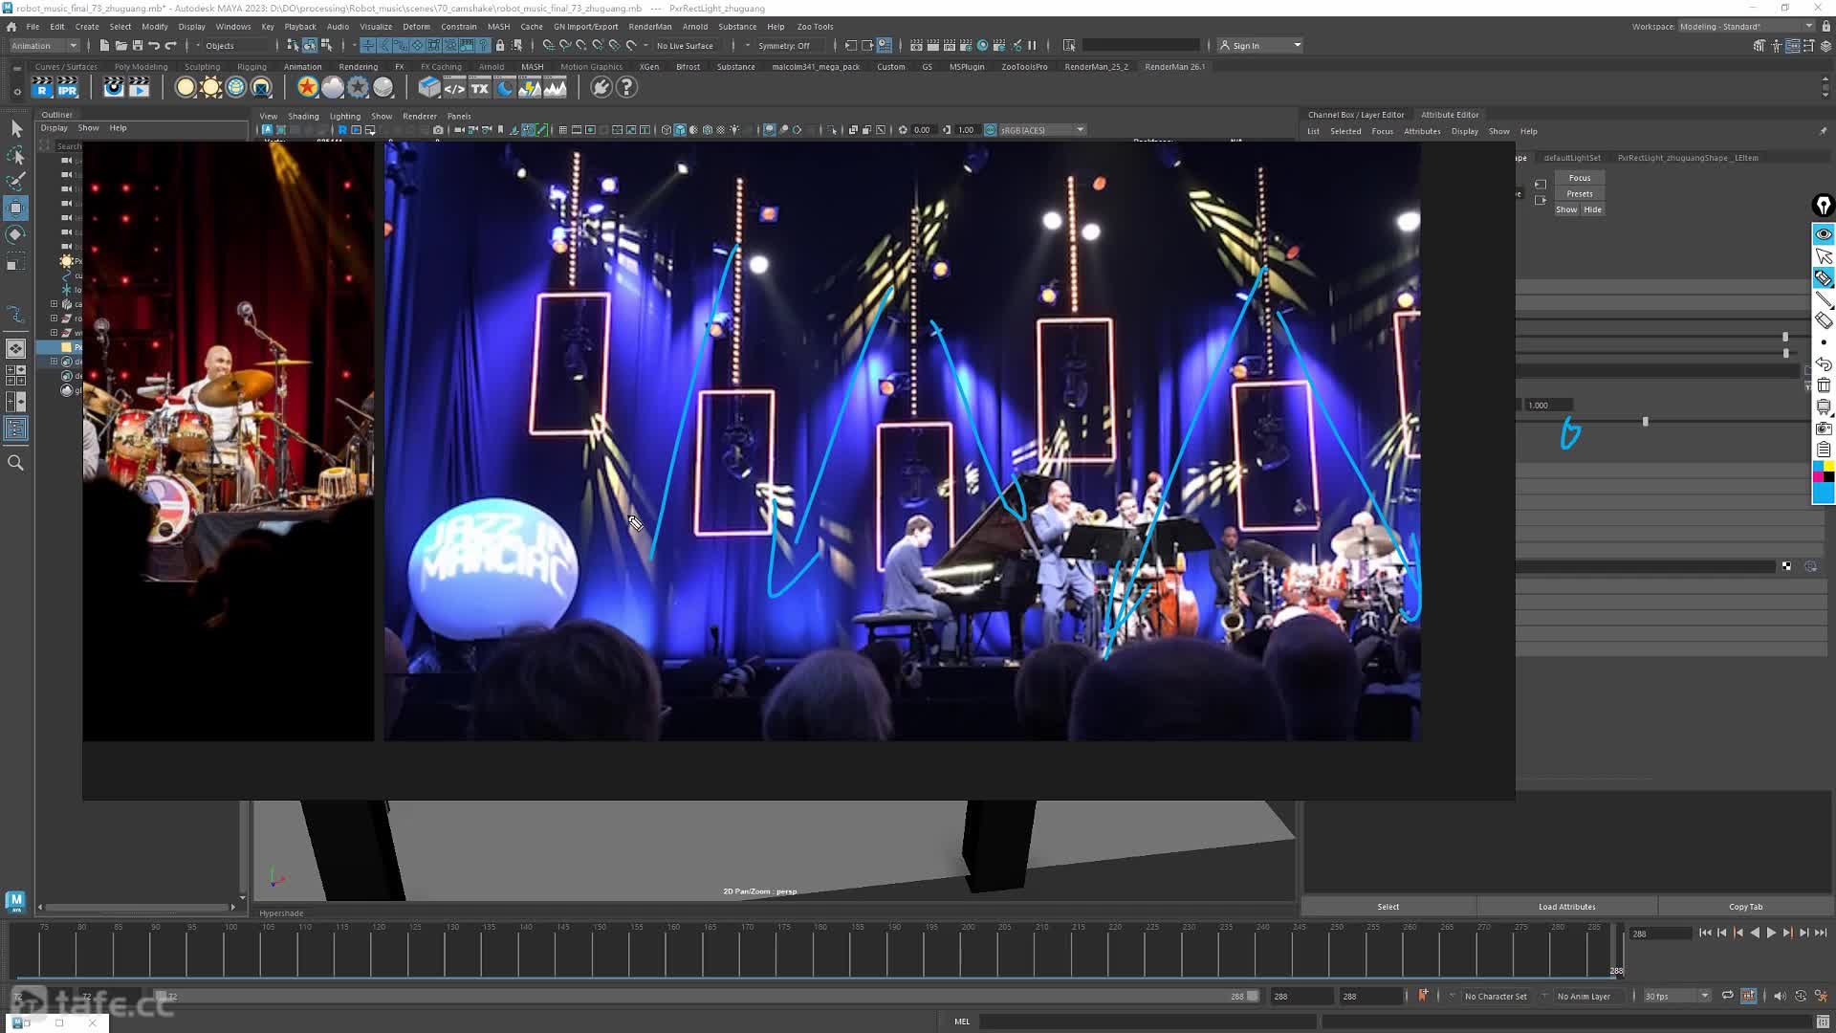This screenshot has height=1033, width=1836.
Task: Click the PxrDistantLight sun icon
Action: coord(211,88)
